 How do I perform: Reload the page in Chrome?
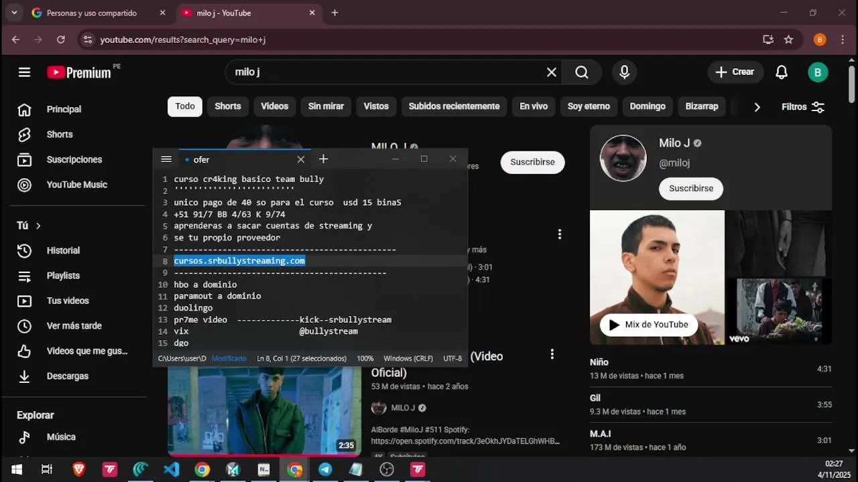(61, 39)
